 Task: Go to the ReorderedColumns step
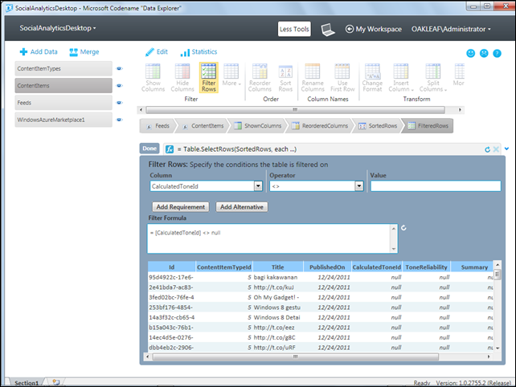coord(320,126)
